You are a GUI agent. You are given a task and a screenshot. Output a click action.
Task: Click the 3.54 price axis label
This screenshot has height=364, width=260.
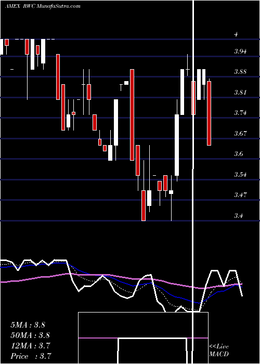tap(240, 174)
